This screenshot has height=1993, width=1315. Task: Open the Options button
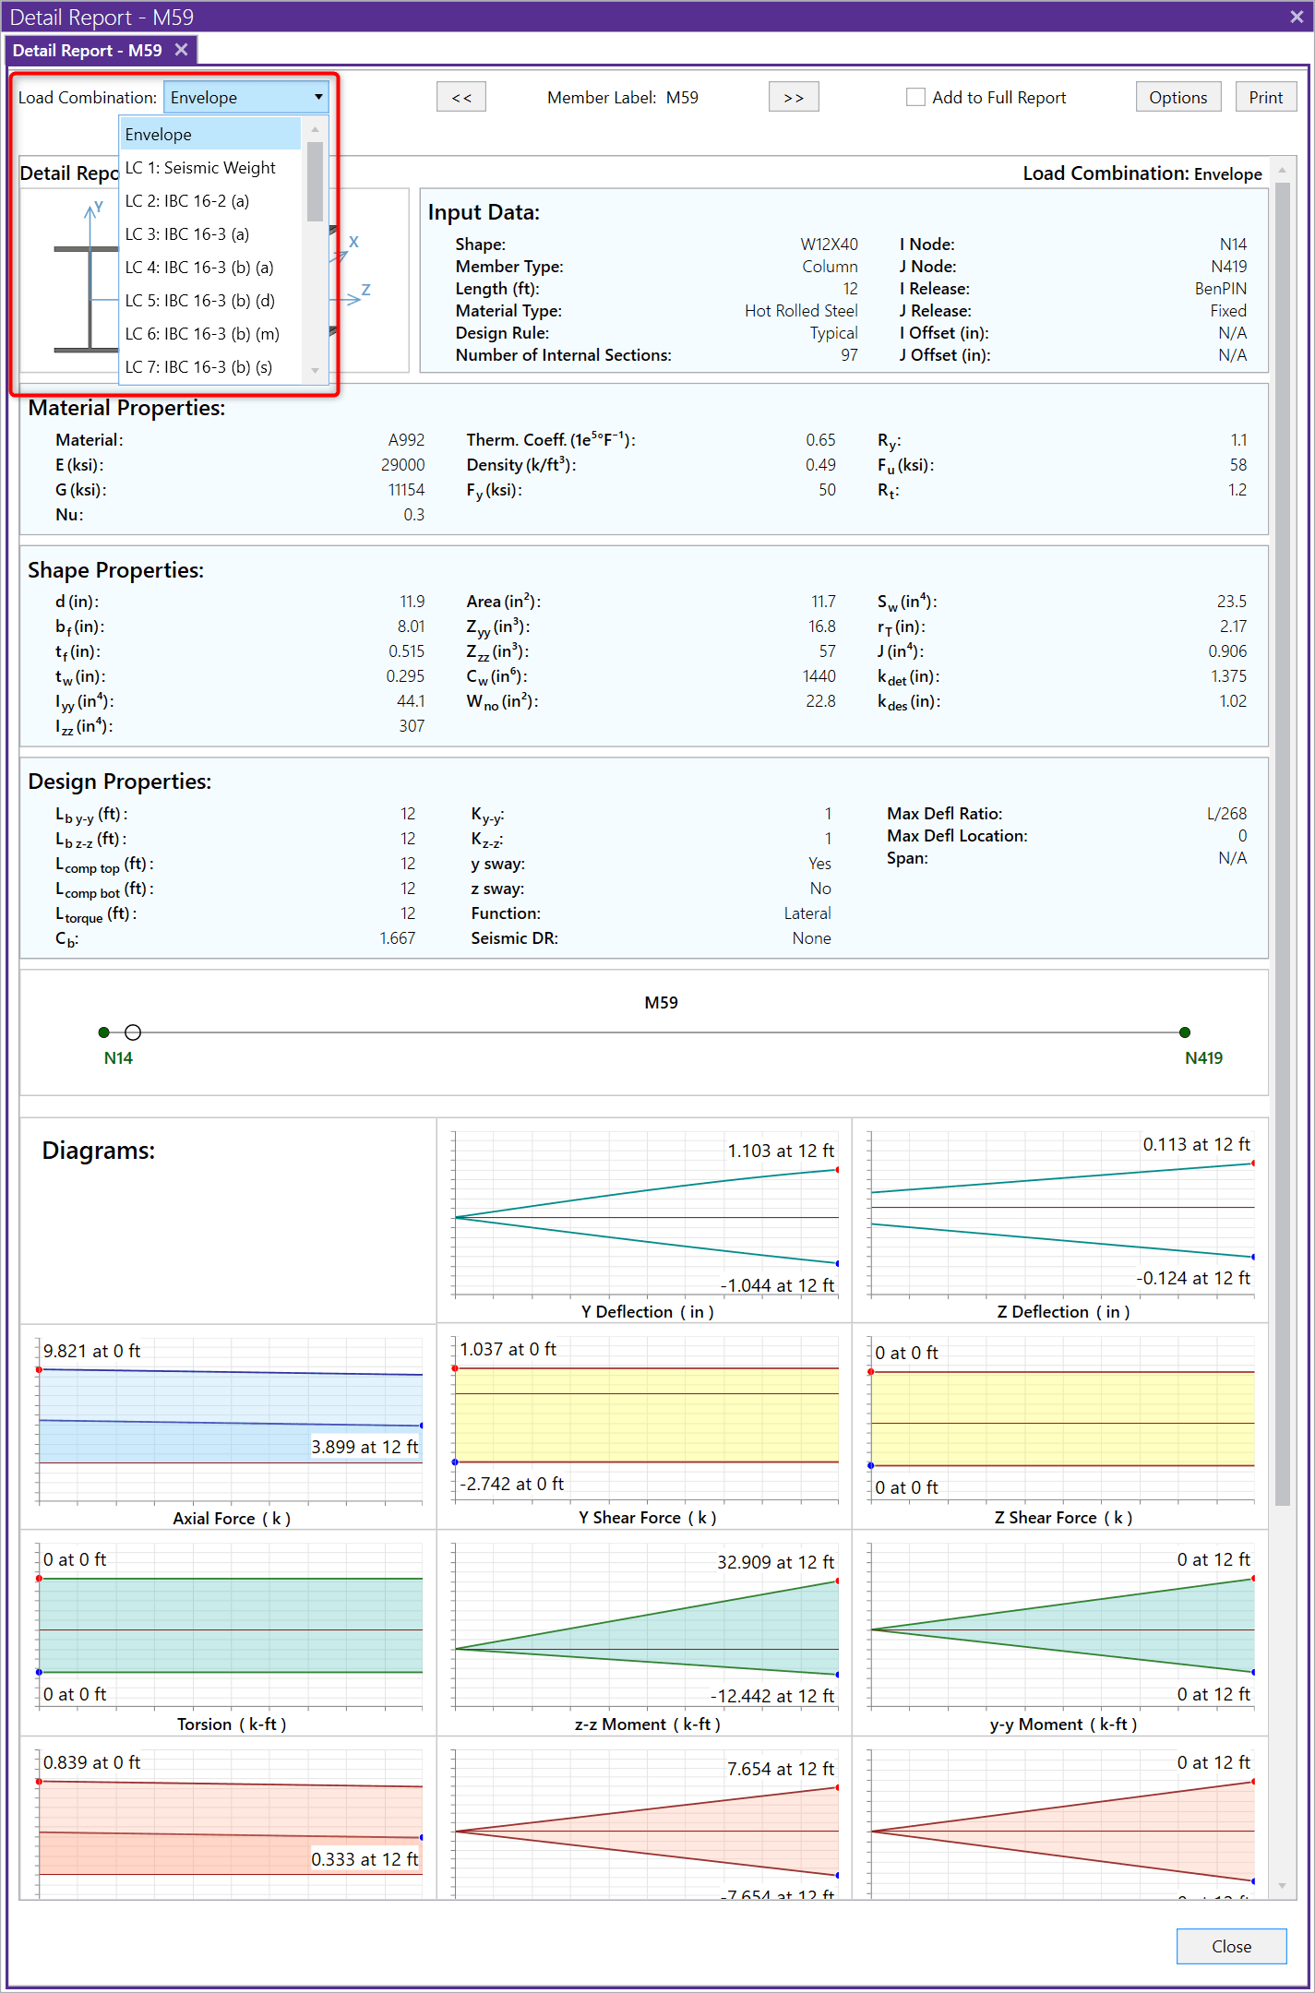1178,97
